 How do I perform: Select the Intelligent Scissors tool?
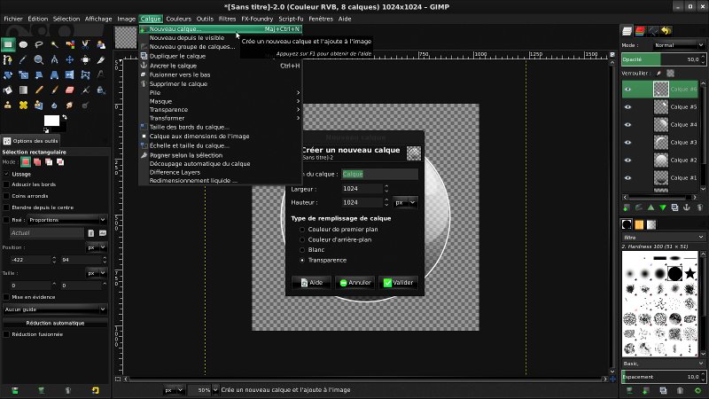(85, 44)
